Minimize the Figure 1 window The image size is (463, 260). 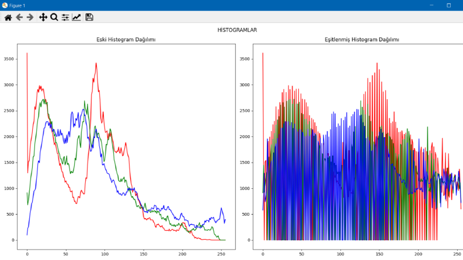click(x=431, y=5)
